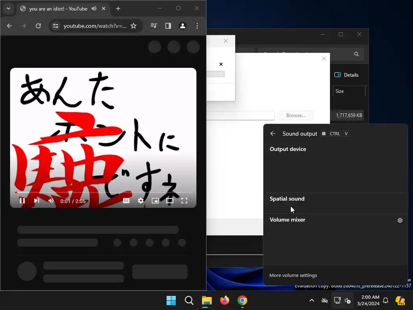Click the youtube.com address bar
This screenshot has width=413, height=310.
click(95, 26)
